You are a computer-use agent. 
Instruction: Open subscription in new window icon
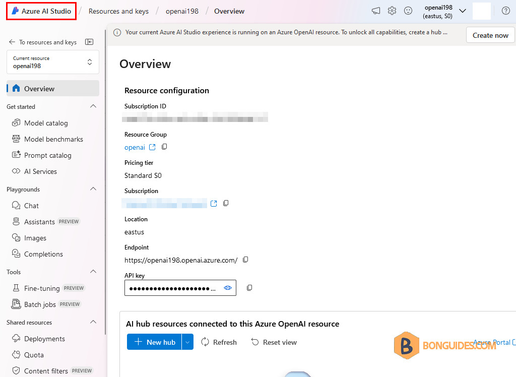click(214, 204)
